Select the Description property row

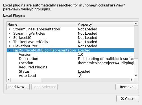tap(70, 59)
